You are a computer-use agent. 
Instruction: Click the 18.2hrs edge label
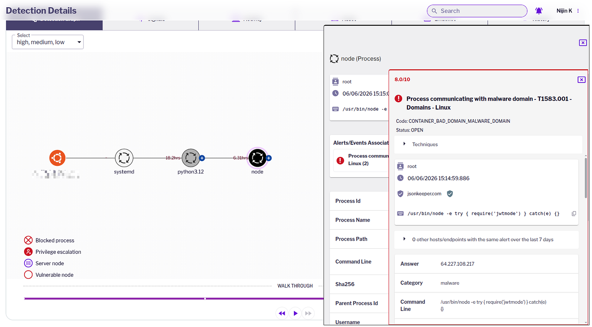coord(173,158)
